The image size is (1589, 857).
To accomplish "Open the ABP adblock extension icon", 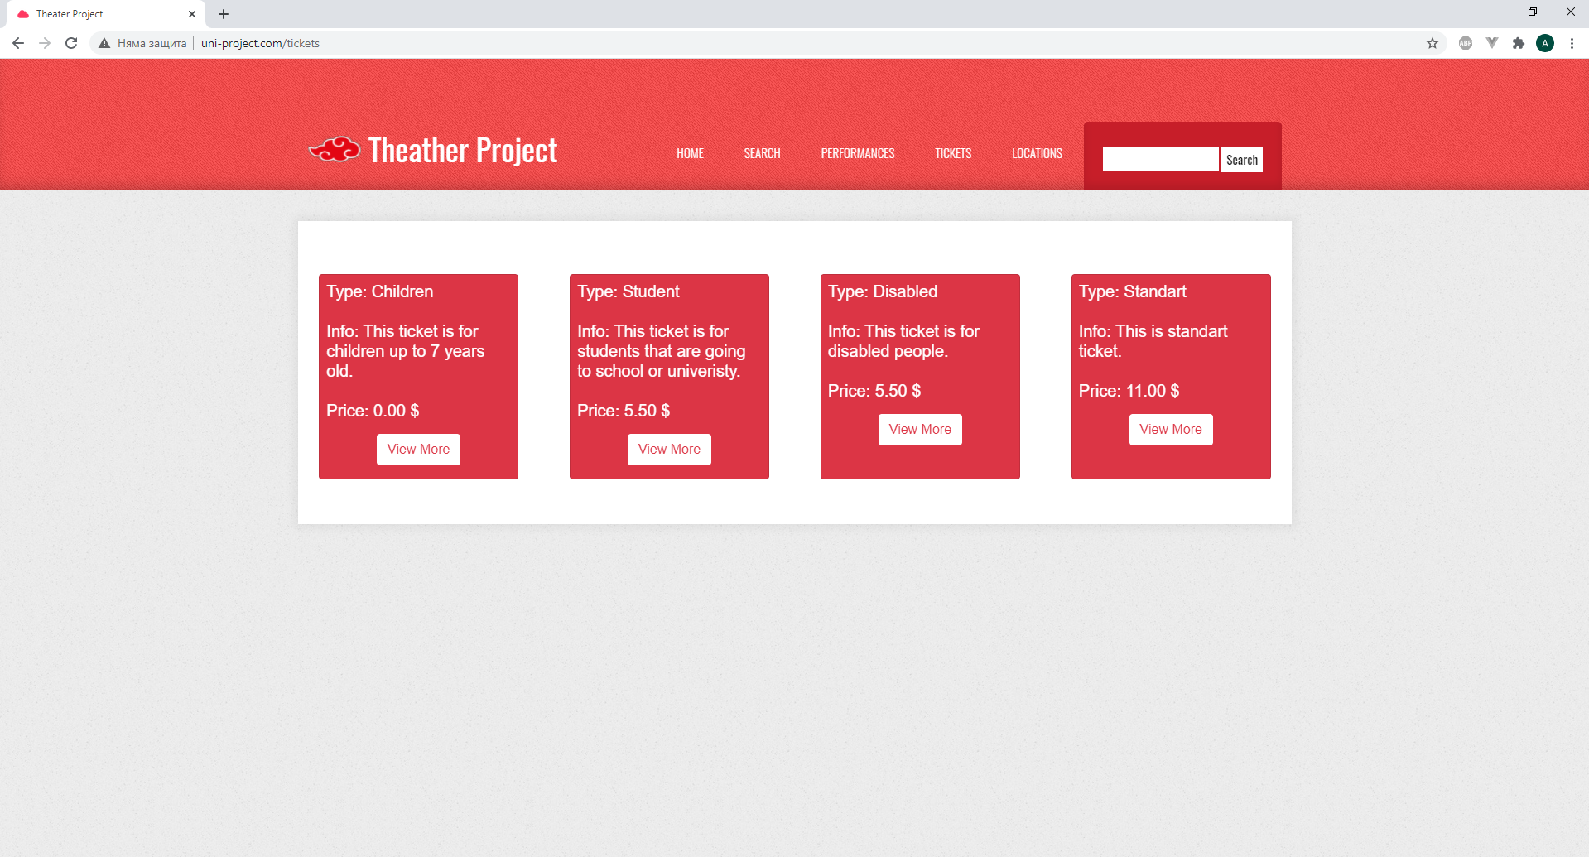I will click(1466, 43).
